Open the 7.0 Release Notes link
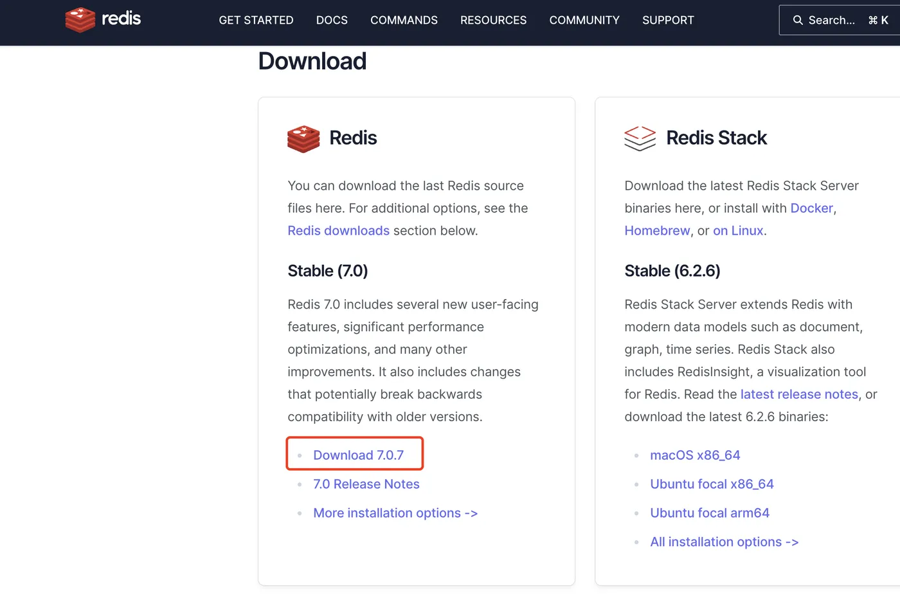The image size is (900, 600). point(366,484)
